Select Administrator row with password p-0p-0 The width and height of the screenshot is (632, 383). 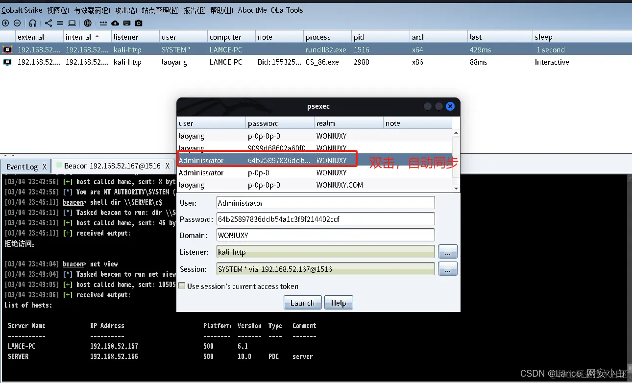pos(315,173)
